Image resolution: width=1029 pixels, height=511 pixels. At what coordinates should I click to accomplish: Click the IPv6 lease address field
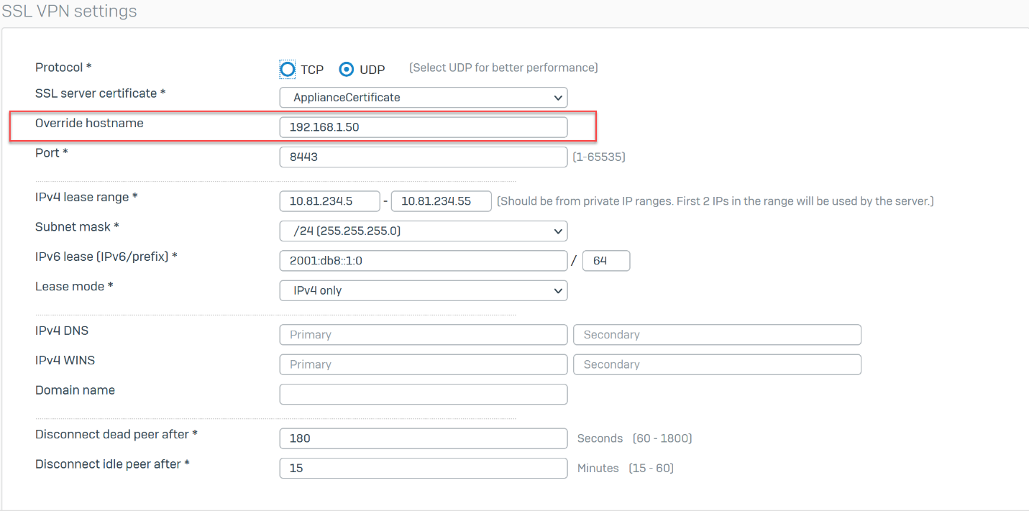[x=423, y=261]
